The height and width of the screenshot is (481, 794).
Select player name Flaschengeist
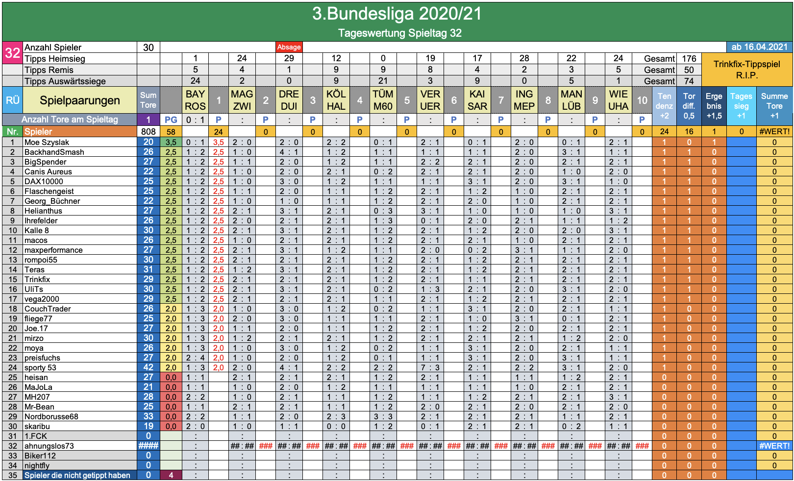[50, 191]
